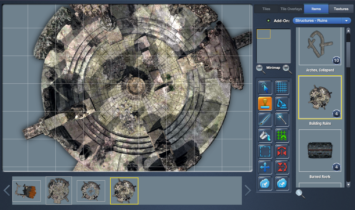Choose the excavator tool

pyautogui.click(x=282, y=103)
